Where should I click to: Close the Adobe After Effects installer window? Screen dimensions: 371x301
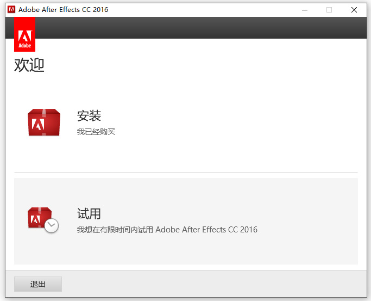point(354,10)
